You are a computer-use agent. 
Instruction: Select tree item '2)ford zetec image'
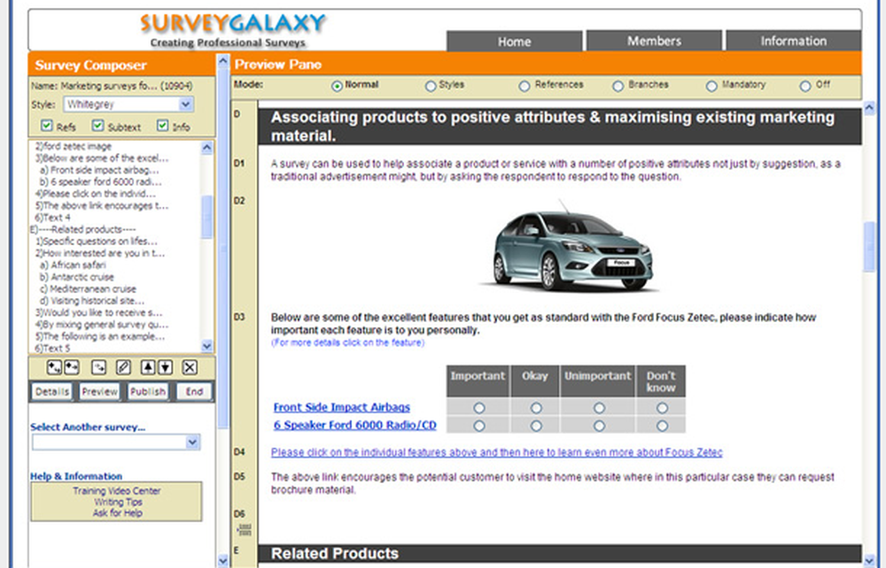74,146
